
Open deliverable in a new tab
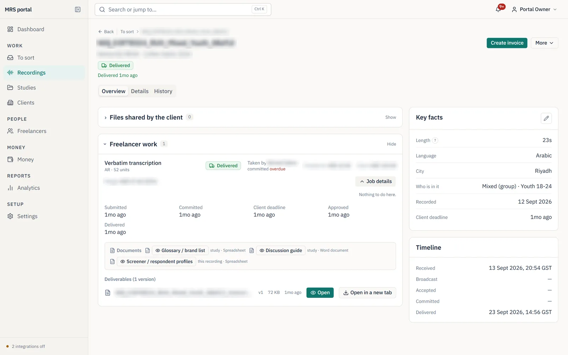(x=367, y=293)
